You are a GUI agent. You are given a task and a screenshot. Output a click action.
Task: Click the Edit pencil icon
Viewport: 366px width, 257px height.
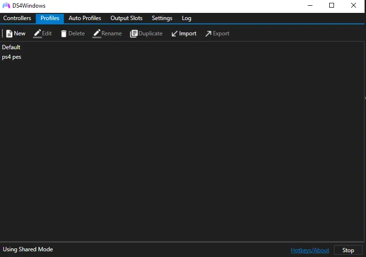pyautogui.click(x=37, y=33)
